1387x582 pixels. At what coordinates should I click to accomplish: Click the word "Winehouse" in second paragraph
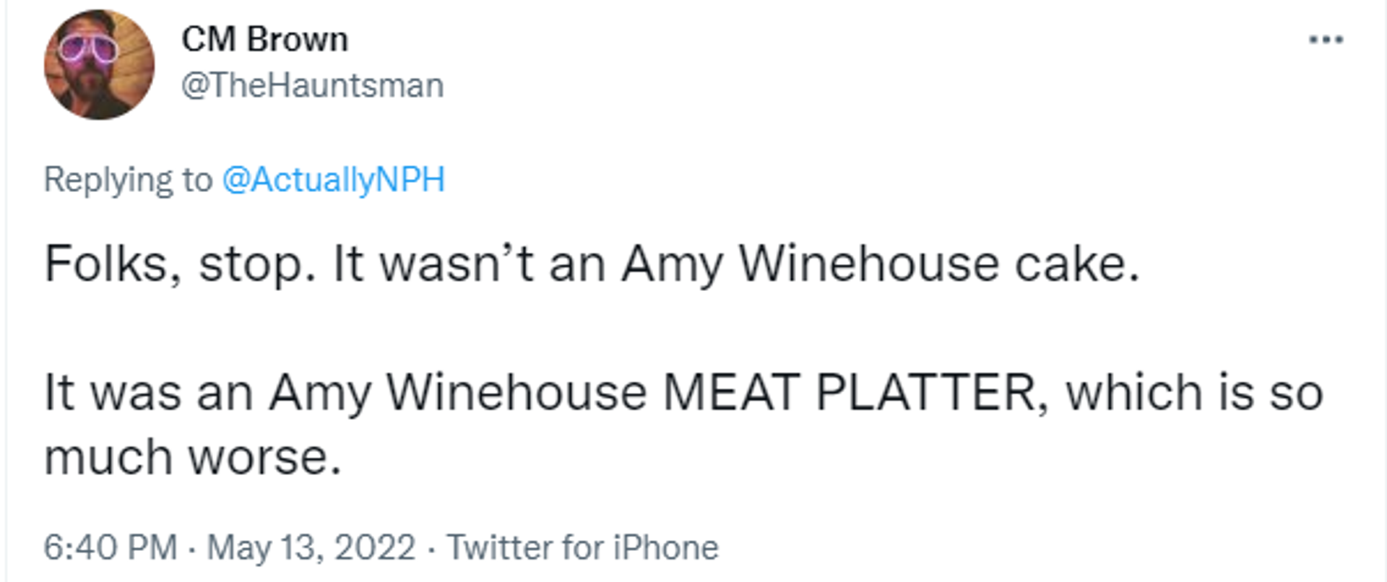point(517,393)
